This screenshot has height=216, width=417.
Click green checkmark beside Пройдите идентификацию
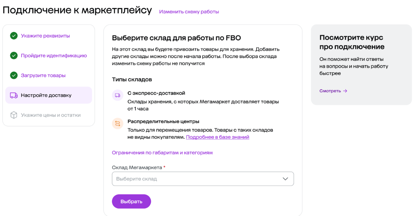pos(14,56)
